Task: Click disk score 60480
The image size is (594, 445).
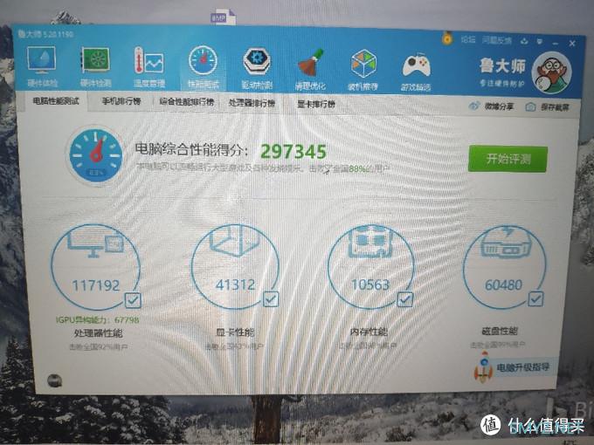Action: click(x=503, y=285)
